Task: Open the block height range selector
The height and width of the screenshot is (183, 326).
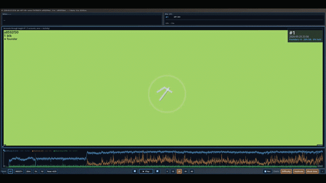Action: tap(19, 171)
